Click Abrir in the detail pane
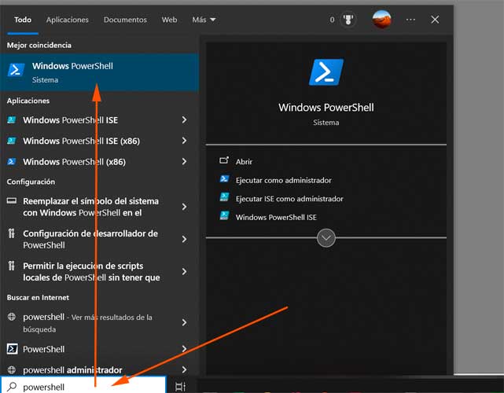 point(244,162)
